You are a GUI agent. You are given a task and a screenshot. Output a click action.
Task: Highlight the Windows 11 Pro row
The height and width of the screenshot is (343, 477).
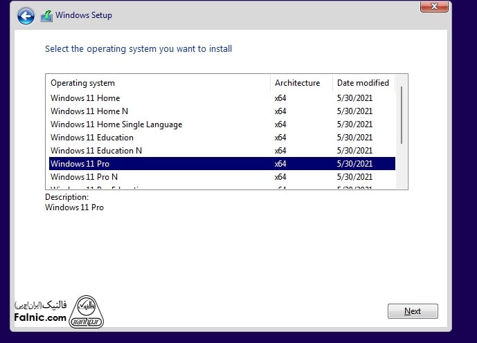(x=80, y=164)
